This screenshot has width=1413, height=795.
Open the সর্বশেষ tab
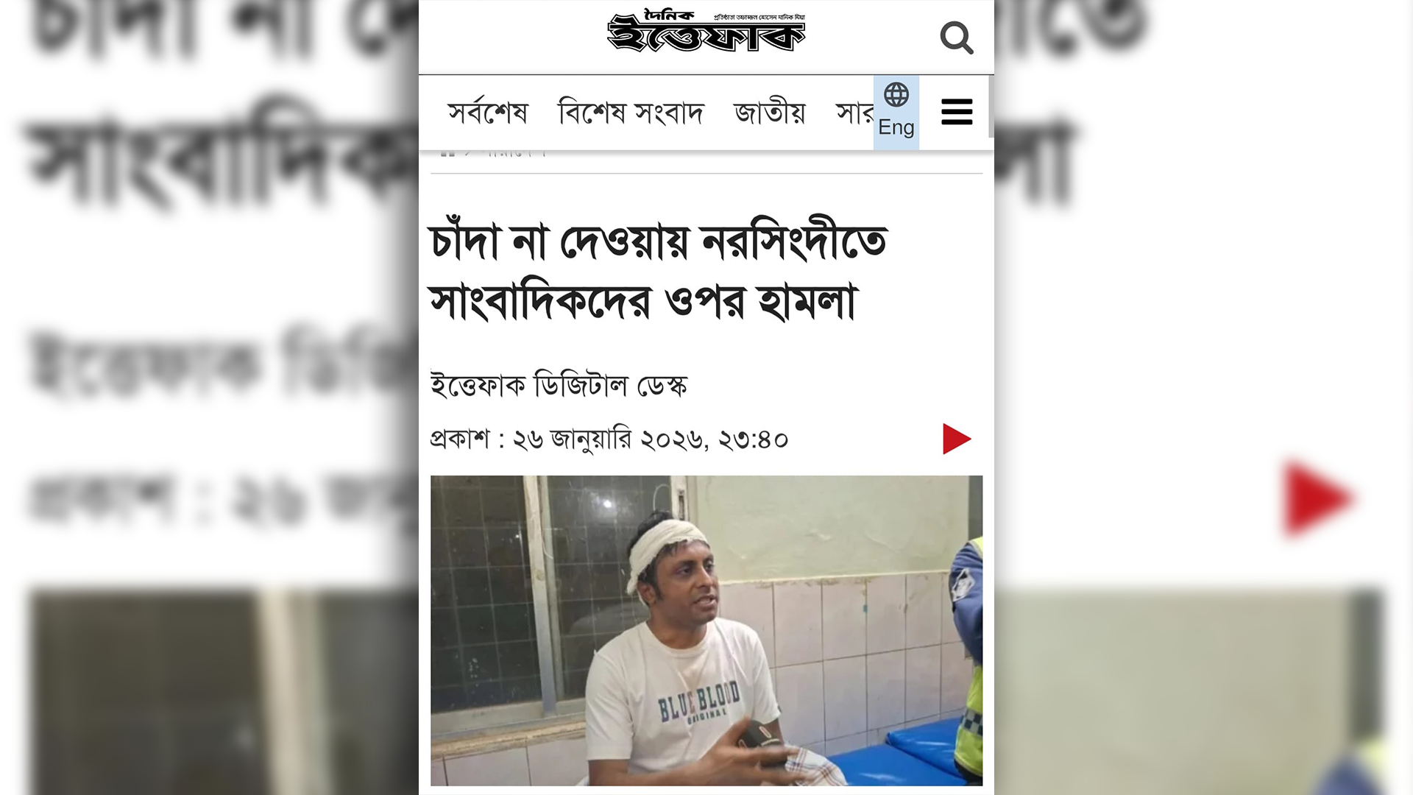tap(488, 113)
